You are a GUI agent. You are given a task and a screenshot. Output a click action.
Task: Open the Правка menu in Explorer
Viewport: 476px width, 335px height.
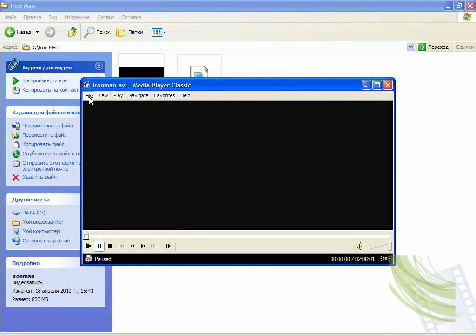(x=32, y=17)
